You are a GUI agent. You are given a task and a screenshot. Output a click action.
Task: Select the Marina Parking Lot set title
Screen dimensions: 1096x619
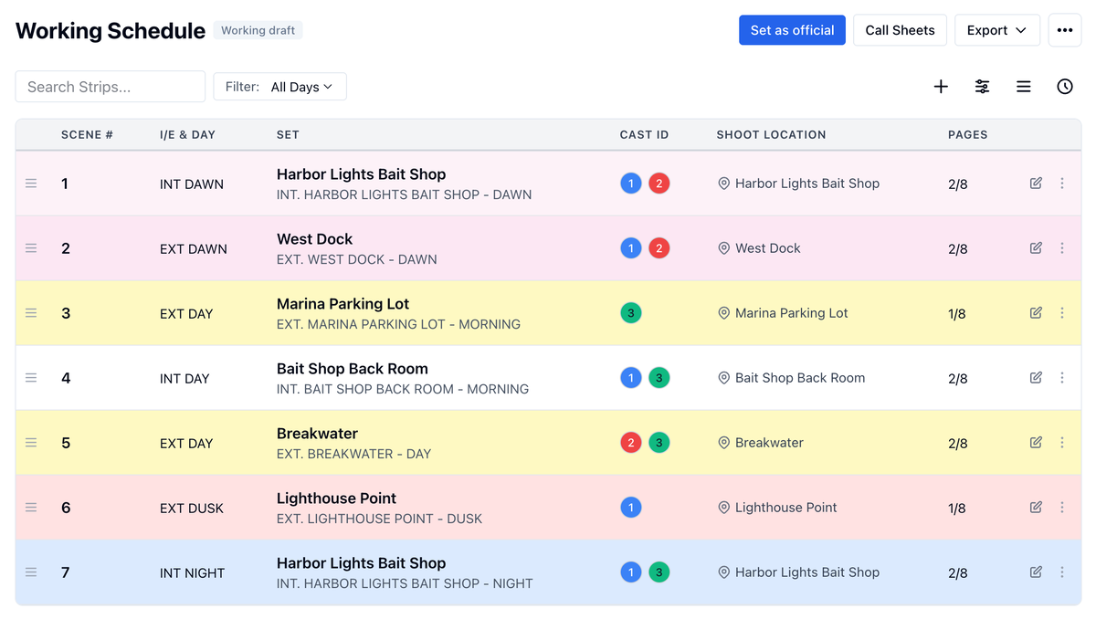(342, 304)
